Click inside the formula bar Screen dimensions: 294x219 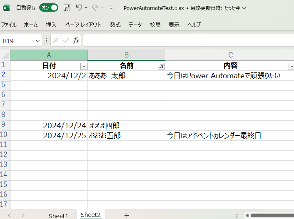click(x=189, y=40)
